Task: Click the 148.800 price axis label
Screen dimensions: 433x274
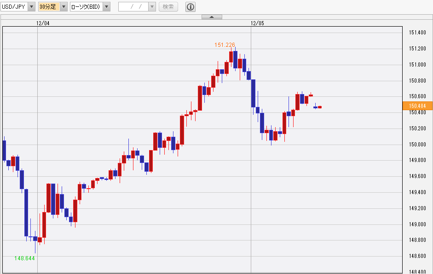Action: (417, 240)
